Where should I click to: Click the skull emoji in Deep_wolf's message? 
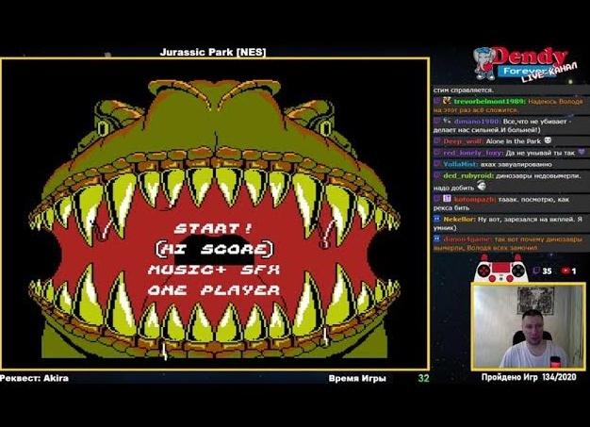548,140
